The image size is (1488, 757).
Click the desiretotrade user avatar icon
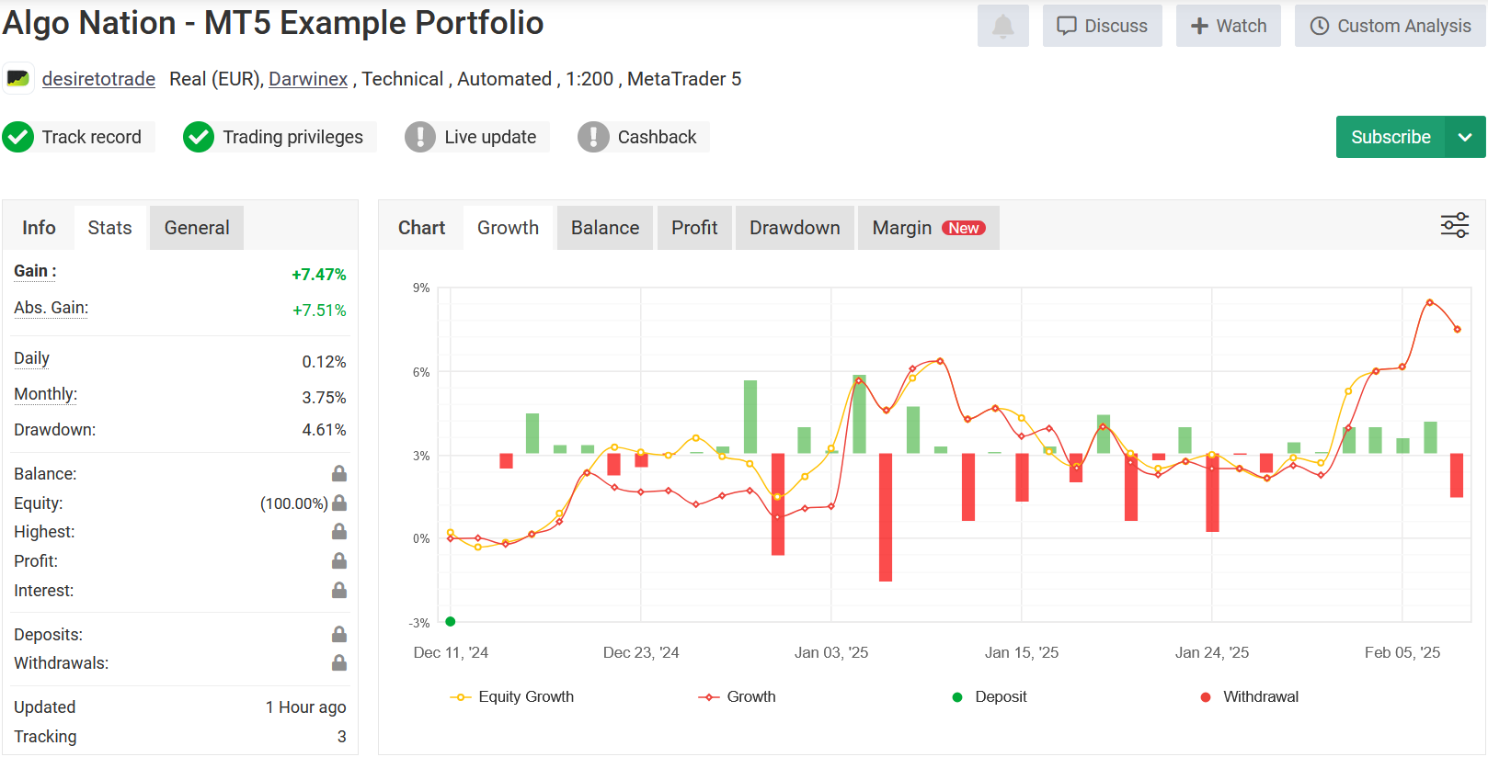tap(18, 79)
